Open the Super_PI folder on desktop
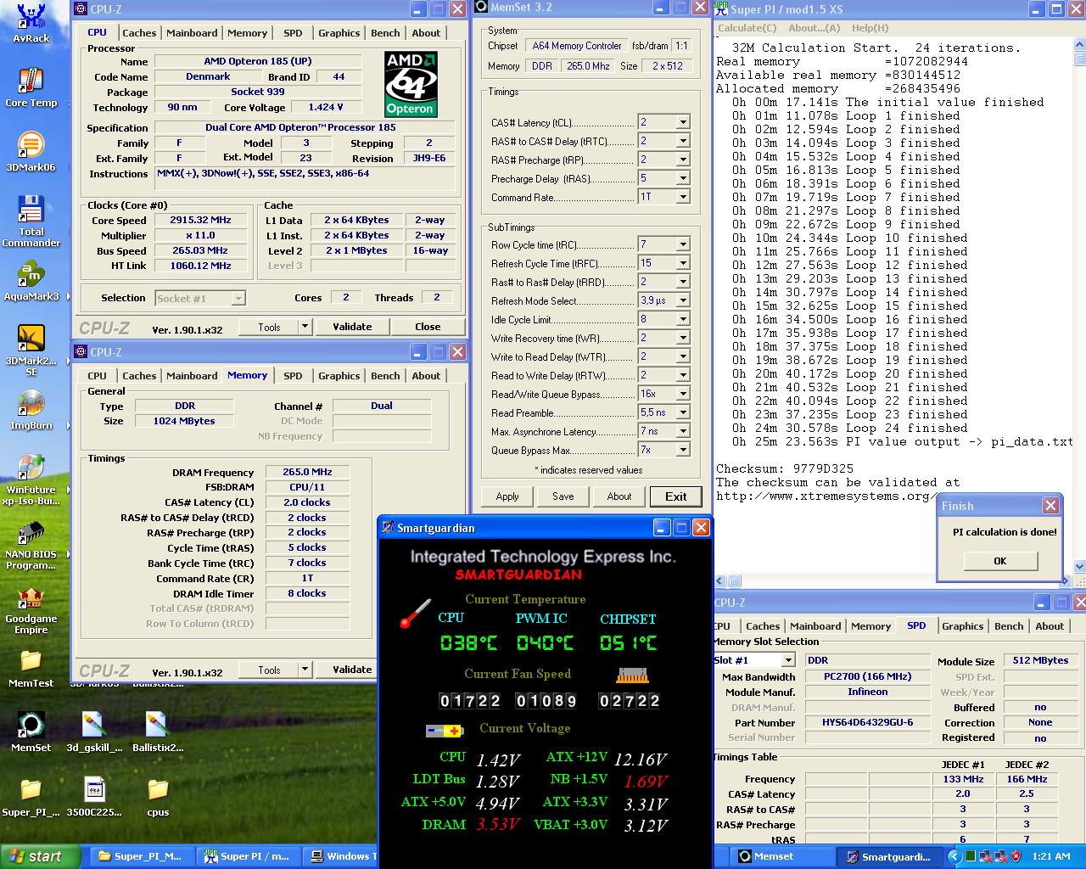This screenshot has width=1086, height=869. coord(31,797)
